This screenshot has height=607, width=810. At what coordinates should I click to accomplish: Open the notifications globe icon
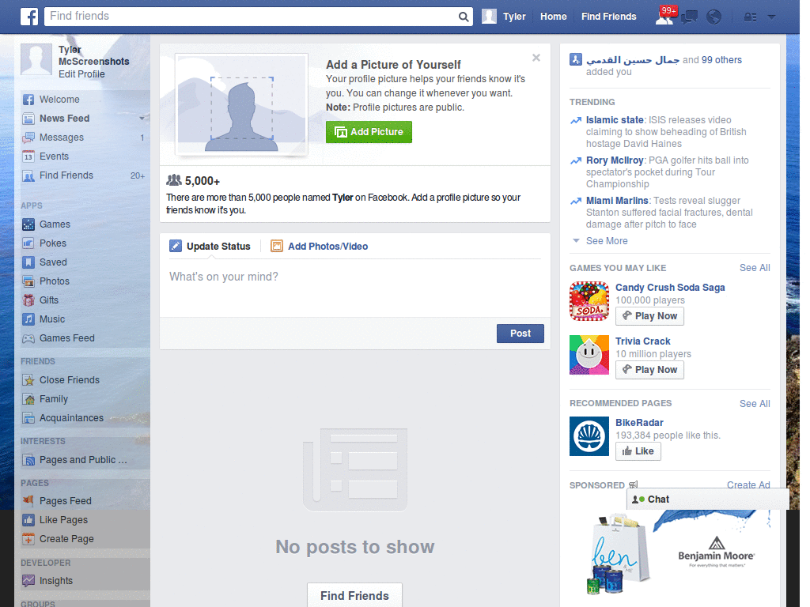[714, 17]
